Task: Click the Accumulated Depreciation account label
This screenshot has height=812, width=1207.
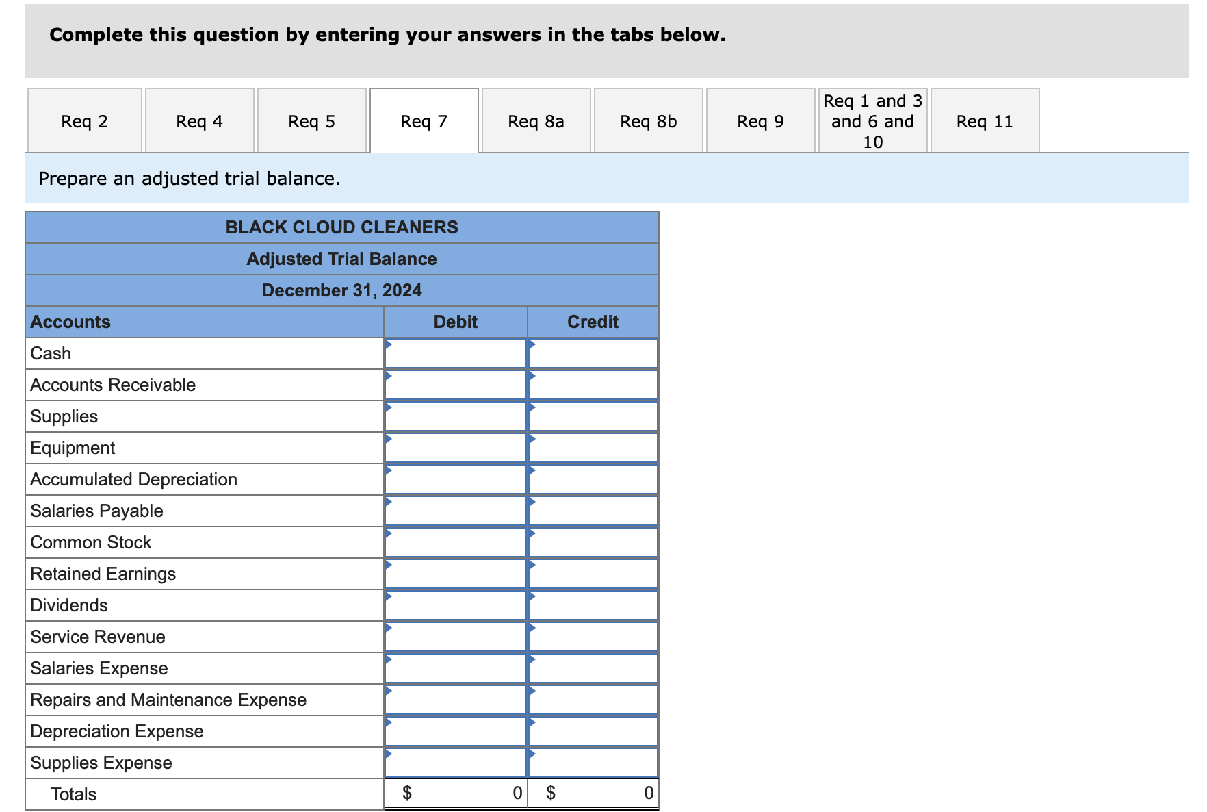Action: [134, 479]
